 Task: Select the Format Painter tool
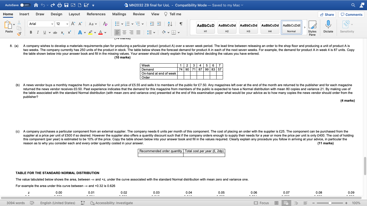click(18, 33)
